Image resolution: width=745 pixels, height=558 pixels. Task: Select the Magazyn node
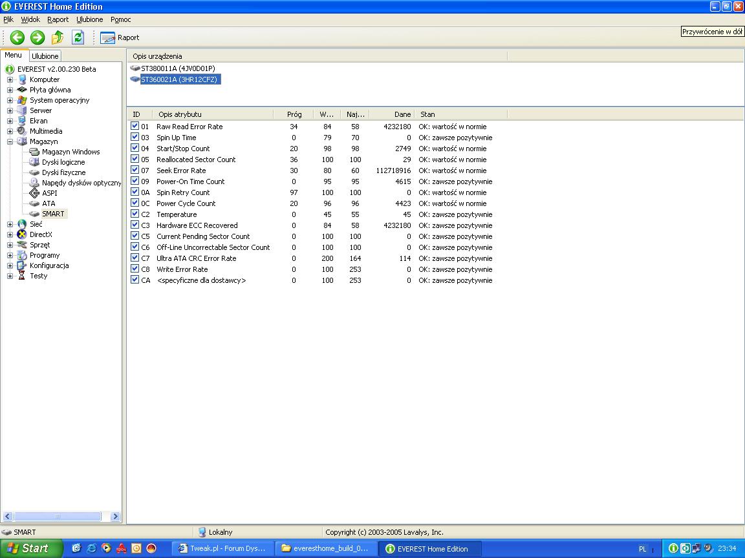click(x=44, y=142)
